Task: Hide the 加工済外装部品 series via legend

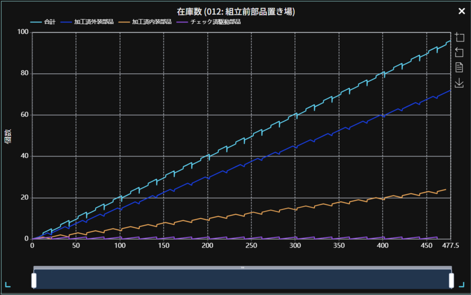Action: tap(87, 22)
